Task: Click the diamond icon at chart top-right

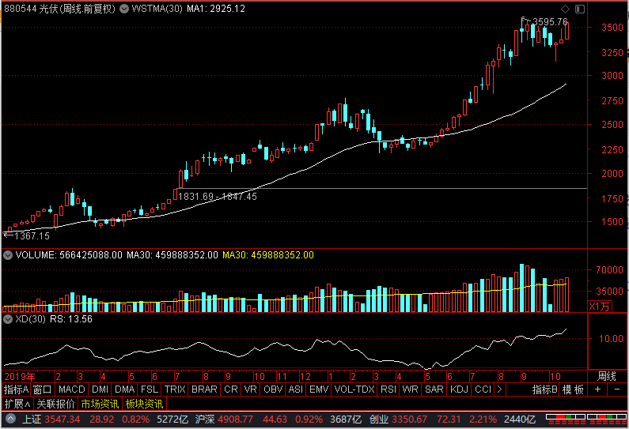Action: tap(565, 8)
